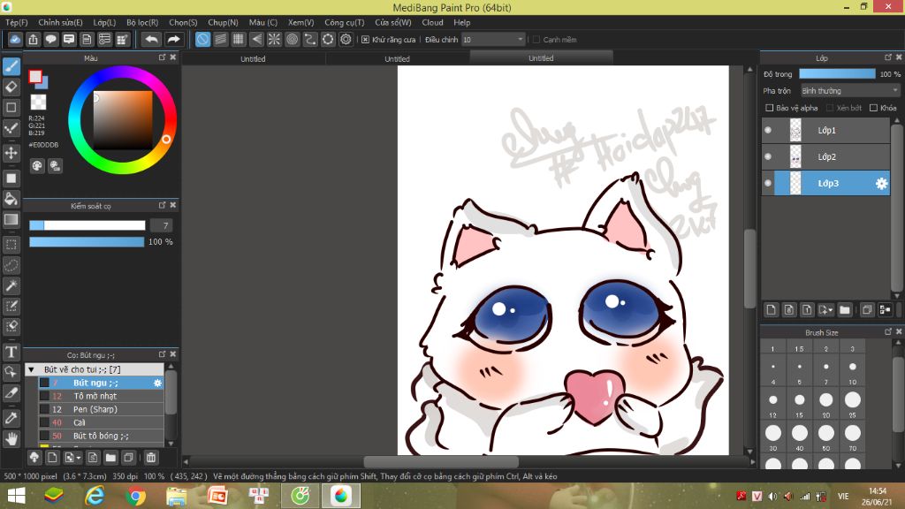905x509 pixels.
Task: Enable crisscross grid snap
Action: click(x=239, y=39)
